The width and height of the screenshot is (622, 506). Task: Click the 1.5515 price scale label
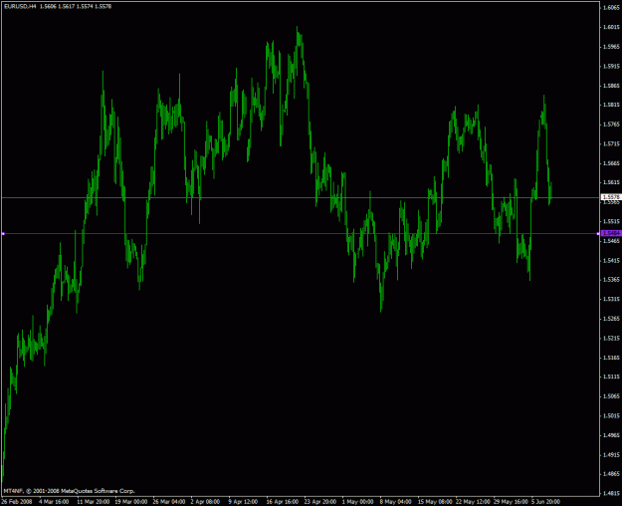[x=611, y=221]
